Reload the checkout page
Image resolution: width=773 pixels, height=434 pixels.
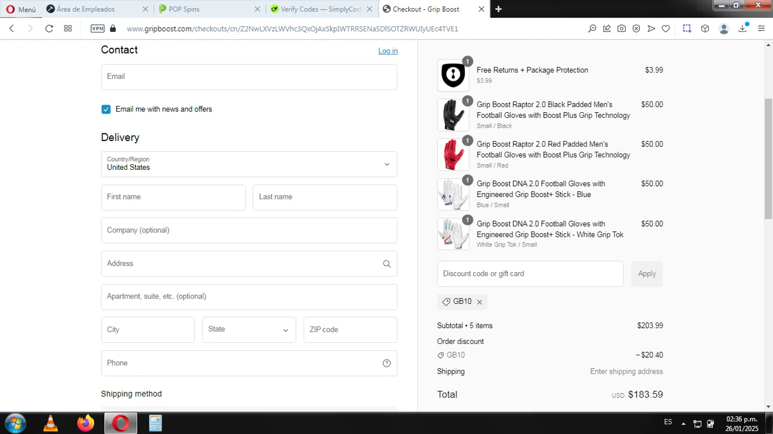pyautogui.click(x=49, y=29)
